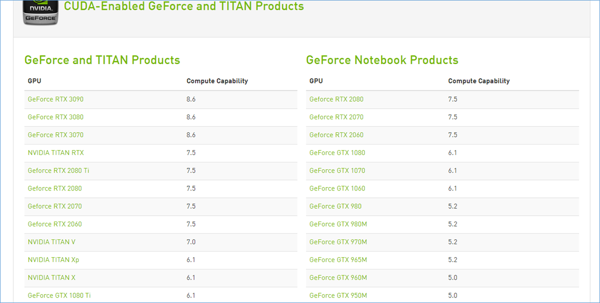Image resolution: width=600 pixels, height=303 pixels.
Task: Click GPU column header in Notebook Products table
Action: [x=316, y=81]
